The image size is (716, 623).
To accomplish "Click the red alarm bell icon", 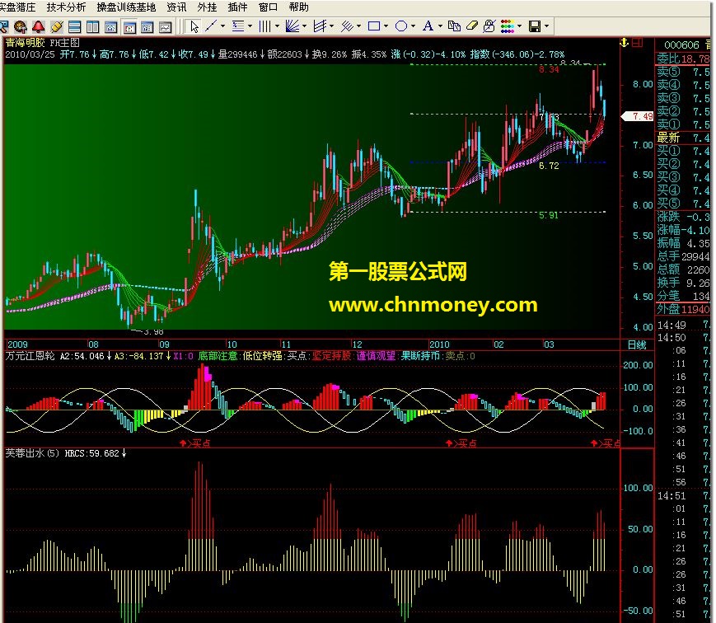I will (39, 27).
